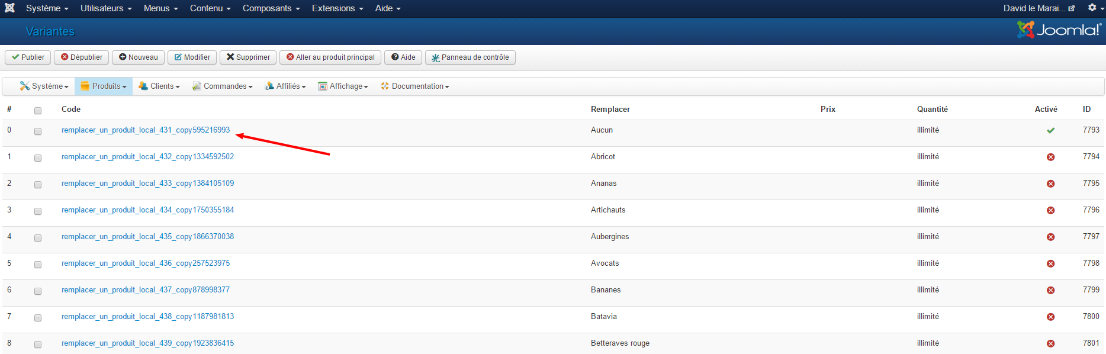Open the Extensions top menu
Image resolution: width=1106 pixels, height=354 pixels.
tap(337, 8)
